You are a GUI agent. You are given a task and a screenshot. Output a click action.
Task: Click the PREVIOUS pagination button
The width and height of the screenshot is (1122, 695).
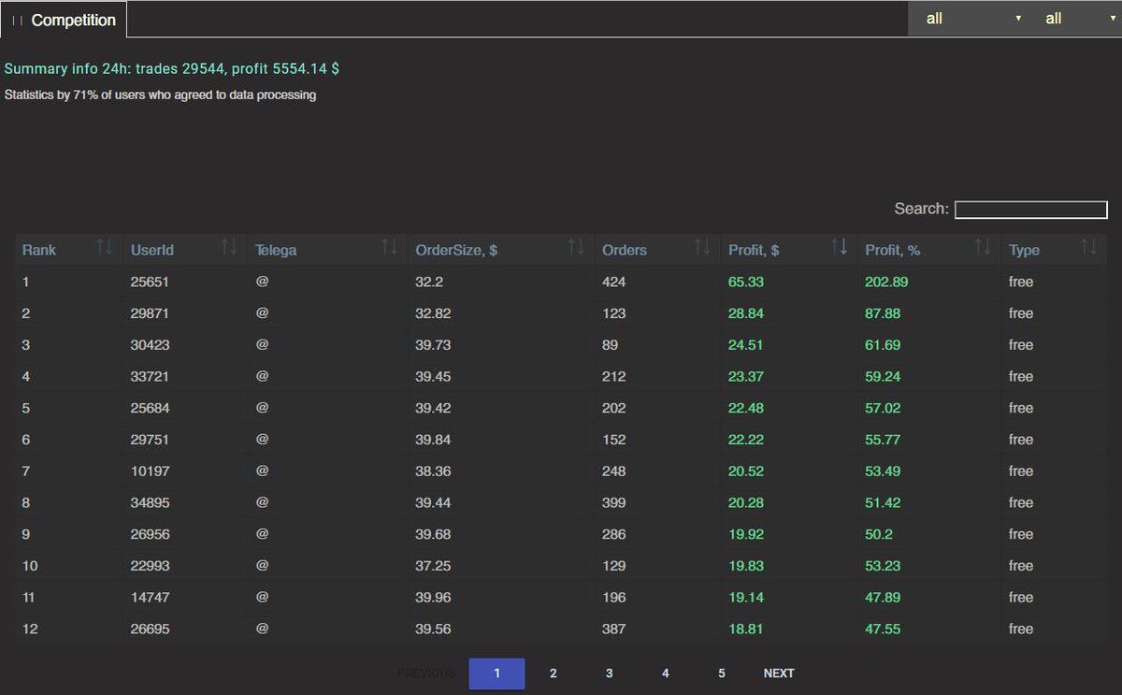coord(426,673)
